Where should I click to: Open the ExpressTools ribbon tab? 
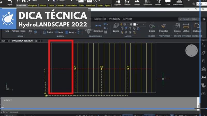click(x=100, y=19)
